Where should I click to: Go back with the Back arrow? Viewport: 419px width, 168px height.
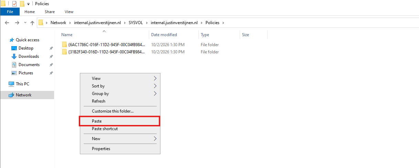pyautogui.click(x=7, y=23)
